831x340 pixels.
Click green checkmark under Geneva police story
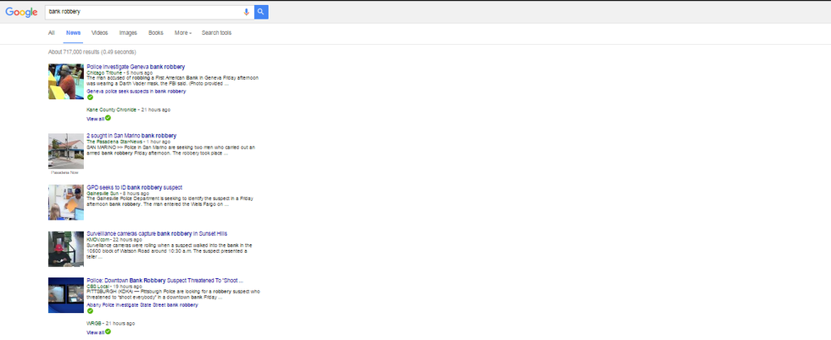click(90, 98)
